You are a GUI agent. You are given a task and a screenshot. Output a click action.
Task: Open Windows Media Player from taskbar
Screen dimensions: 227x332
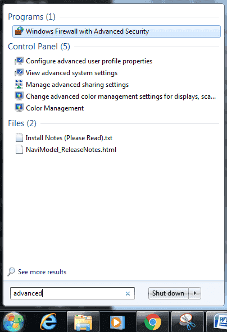(117, 322)
